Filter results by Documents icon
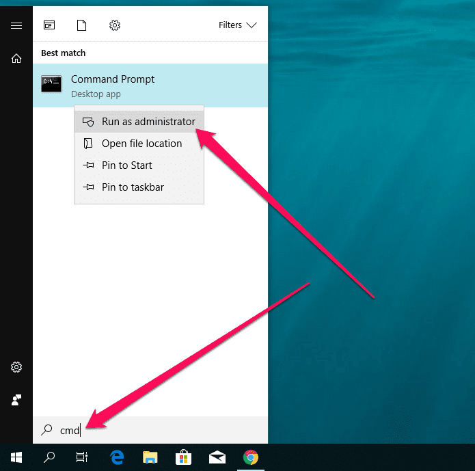 (x=81, y=25)
